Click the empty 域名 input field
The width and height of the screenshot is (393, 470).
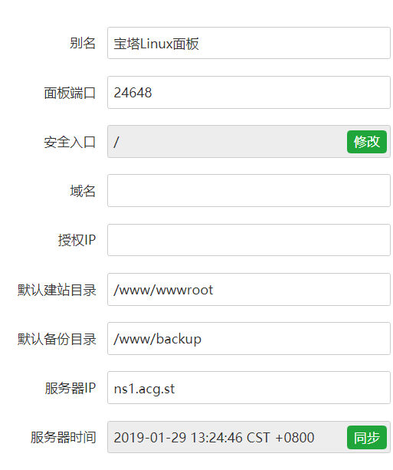(249, 191)
